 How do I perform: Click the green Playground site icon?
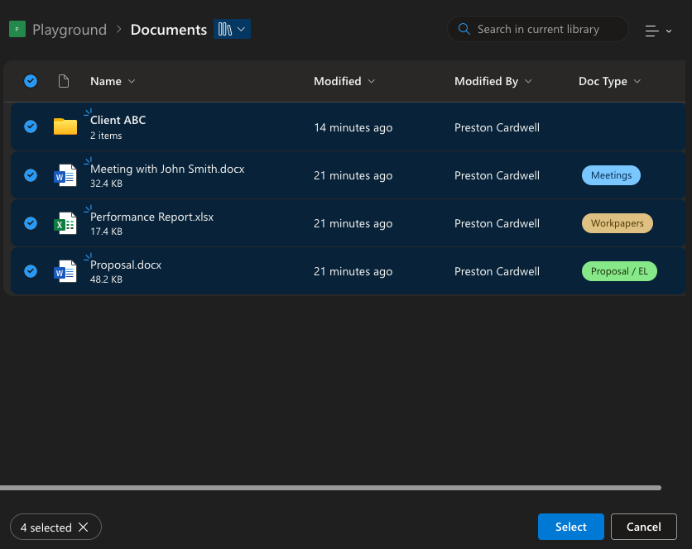tap(17, 30)
